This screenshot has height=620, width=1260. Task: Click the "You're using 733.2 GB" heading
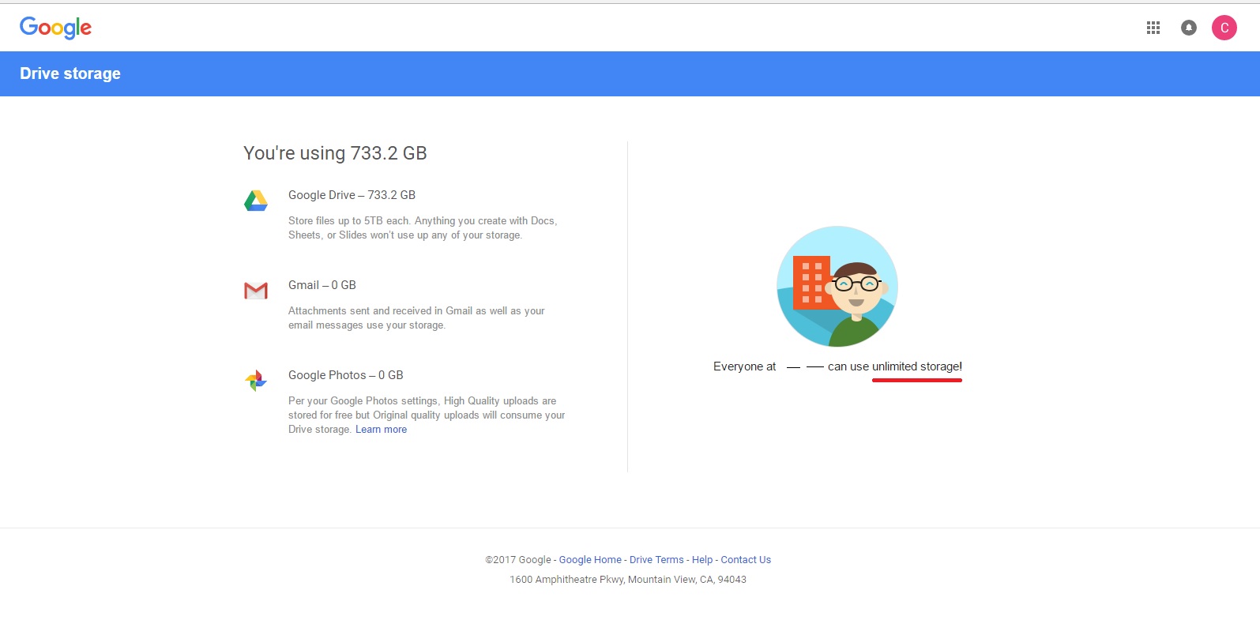[x=335, y=153]
